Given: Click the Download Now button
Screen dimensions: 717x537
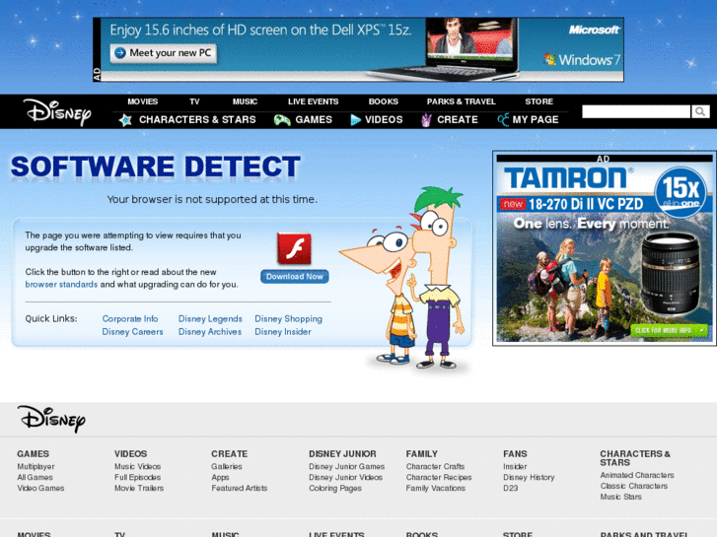Looking at the screenshot, I should pyautogui.click(x=295, y=277).
